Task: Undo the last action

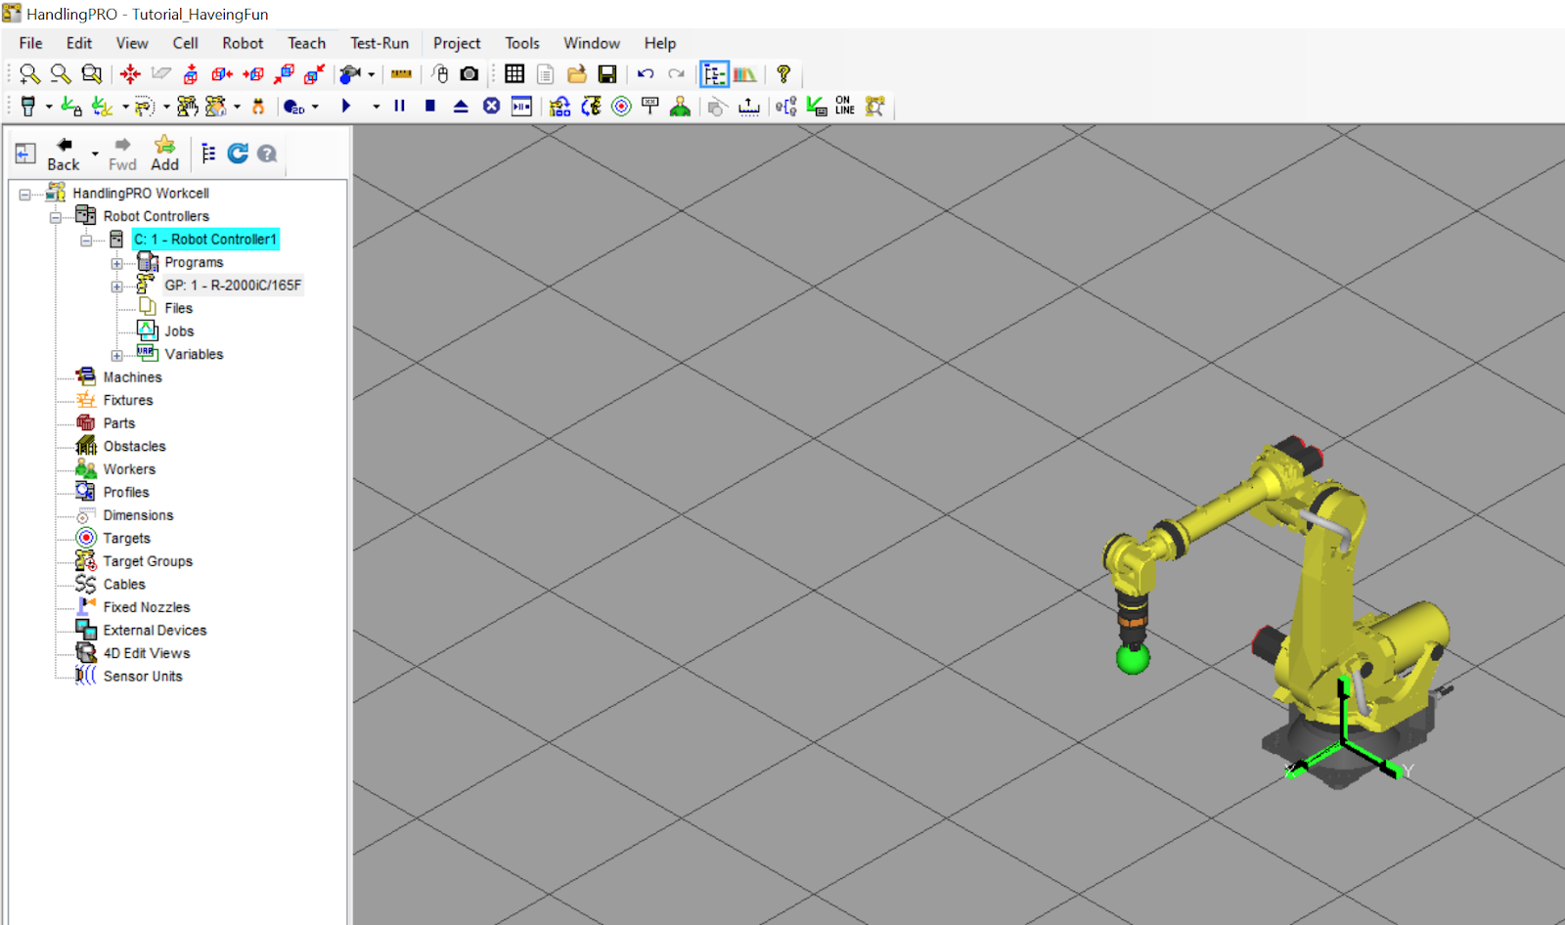Action: [646, 74]
